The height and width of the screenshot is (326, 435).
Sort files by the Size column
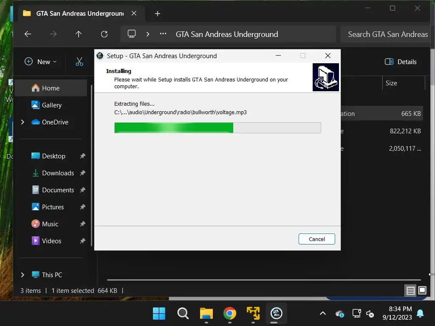coord(404,83)
